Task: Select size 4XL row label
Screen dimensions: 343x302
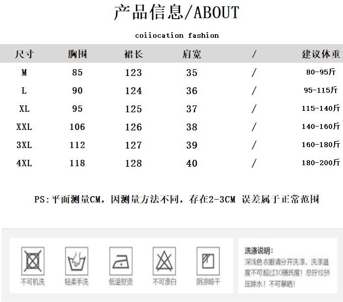Action: pyautogui.click(x=24, y=163)
